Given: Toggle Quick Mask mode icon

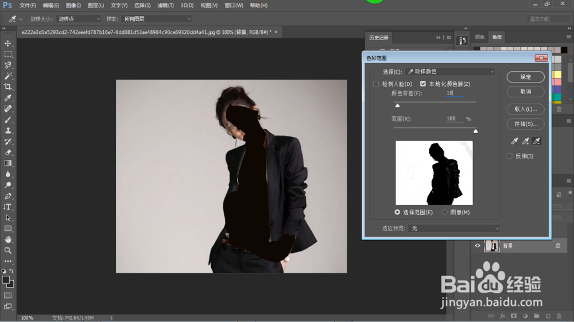Looking at the screenshot, I should point(7,295).
